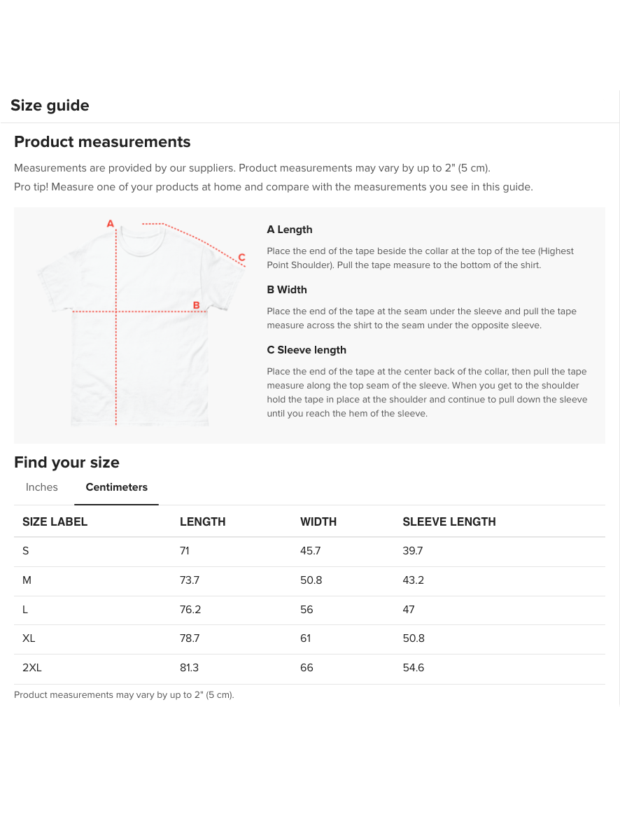This screenshot has width=620, height=840.
Task: Switch to the Inches tab
Action: pyautogui.click(x=42, y=487)
